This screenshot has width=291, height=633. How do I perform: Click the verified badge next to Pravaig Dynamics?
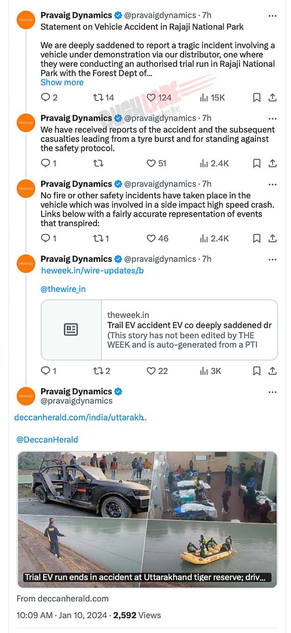(118, 15)
